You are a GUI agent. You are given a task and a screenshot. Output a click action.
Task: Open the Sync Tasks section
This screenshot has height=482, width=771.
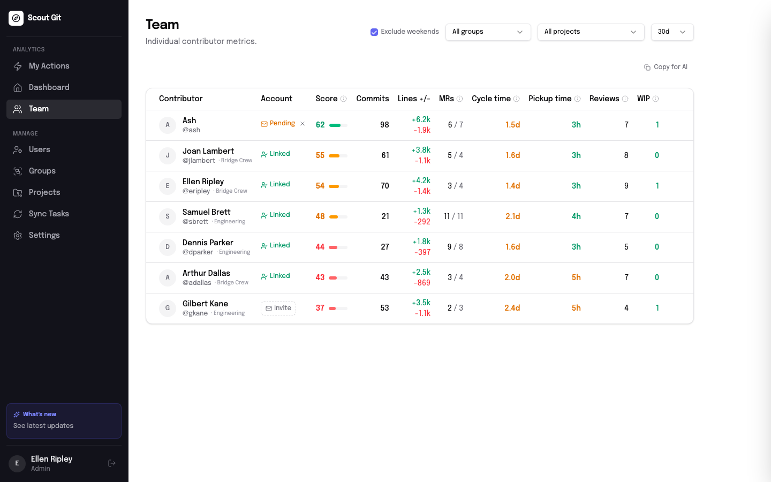(48, 213)
